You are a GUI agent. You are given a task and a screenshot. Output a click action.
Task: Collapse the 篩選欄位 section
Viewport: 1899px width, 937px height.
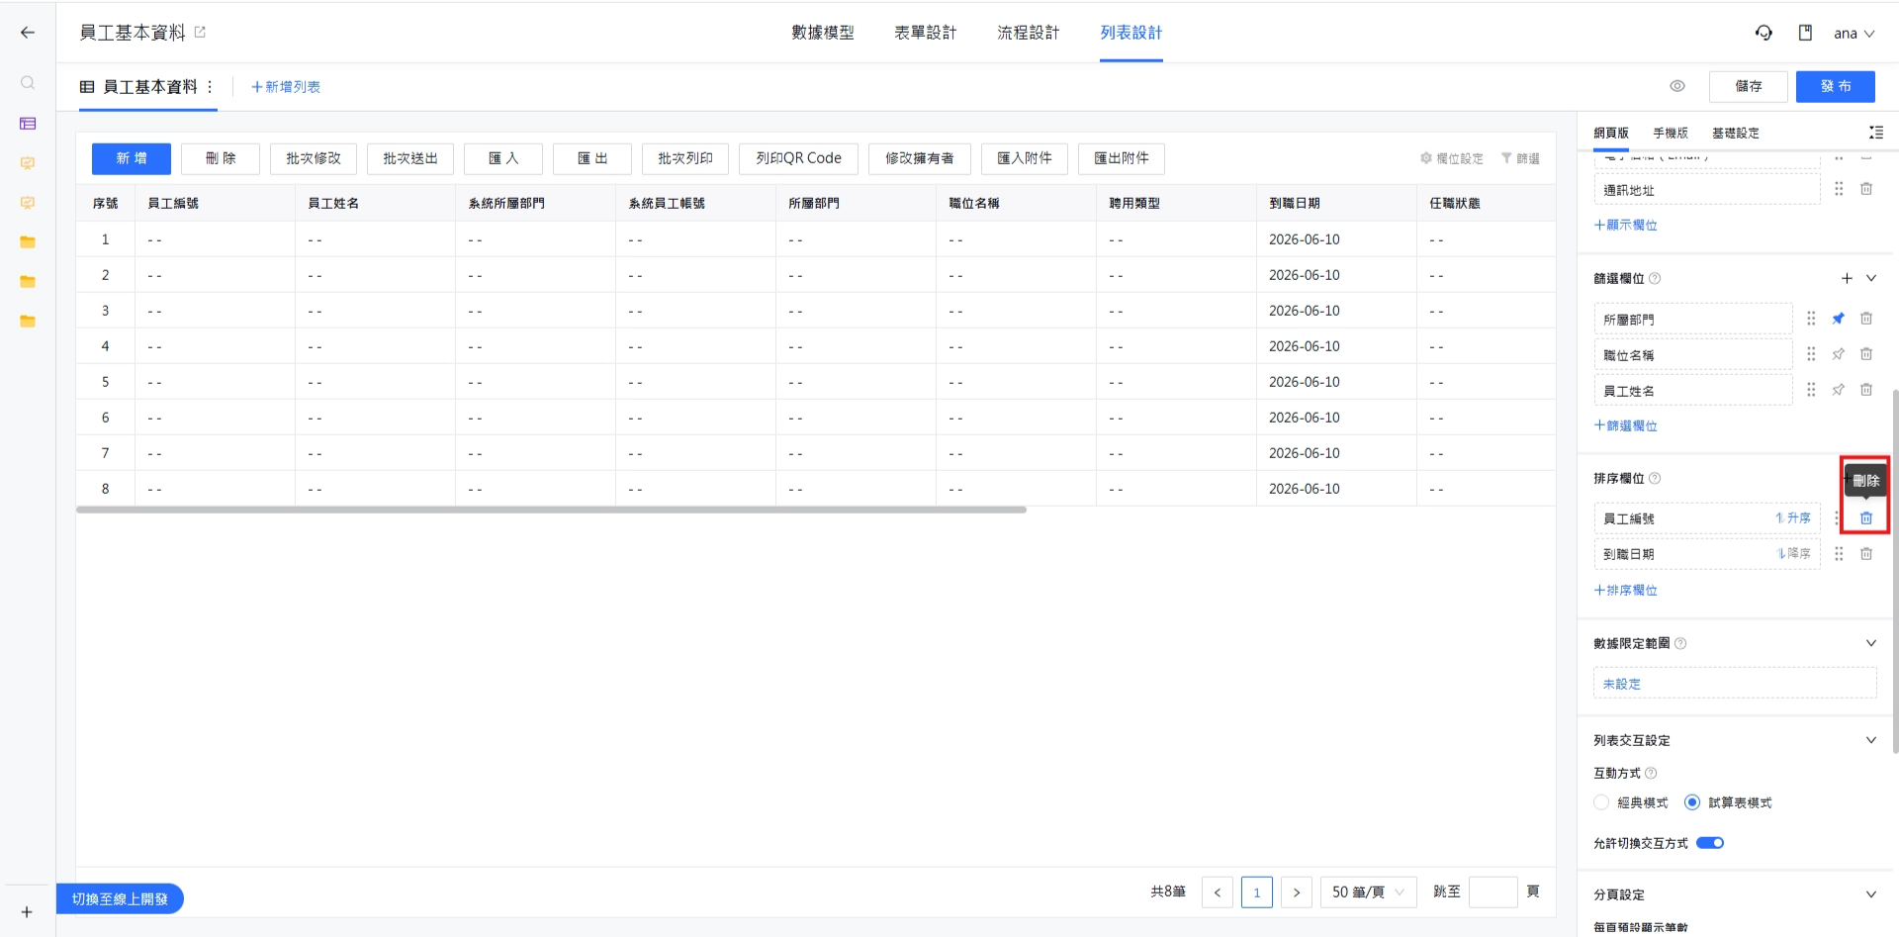1871,278
